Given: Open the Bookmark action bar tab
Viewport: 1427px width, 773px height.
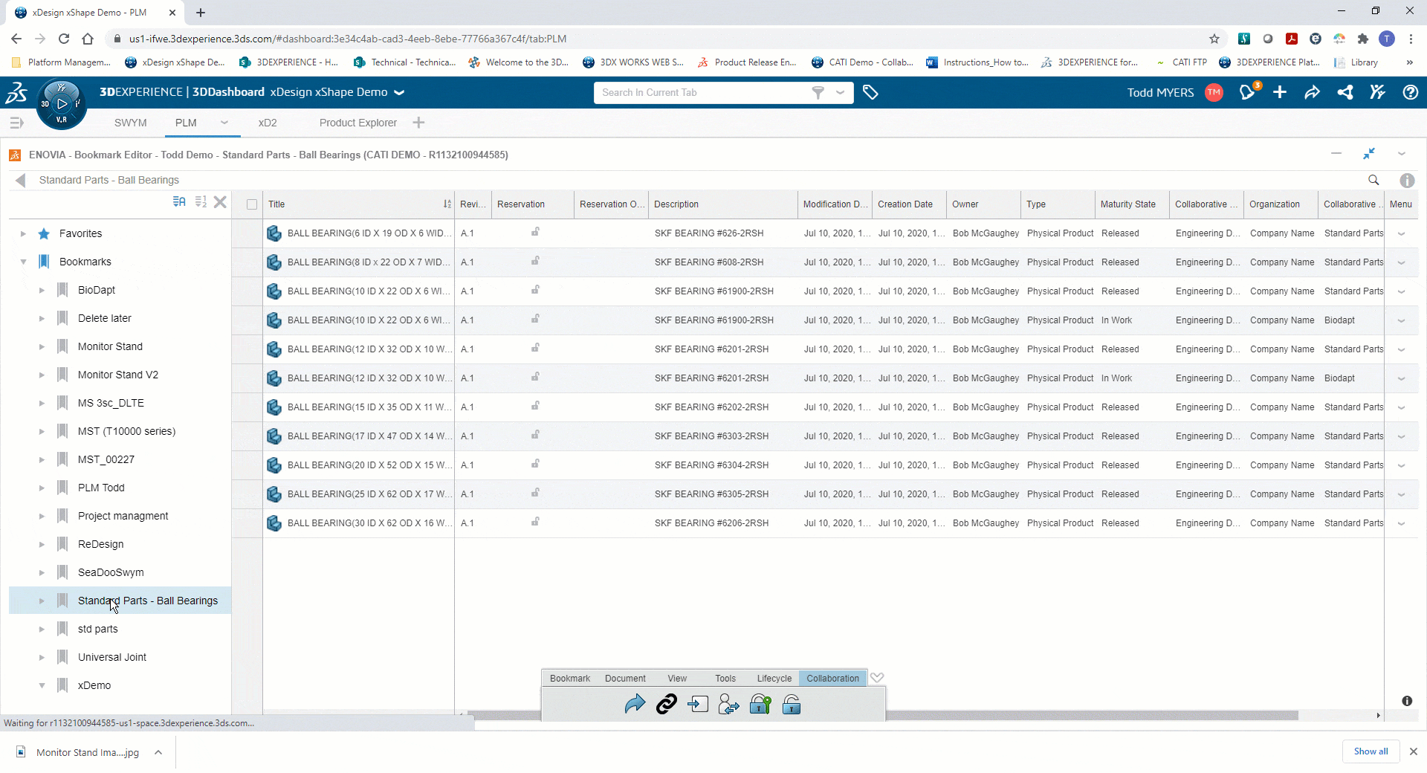Looking at the screenshot, I should point(570,678).
